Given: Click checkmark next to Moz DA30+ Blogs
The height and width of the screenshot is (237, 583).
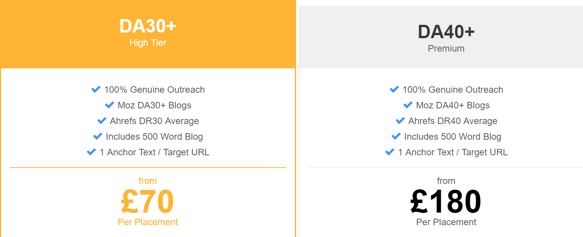Looking at the screenshot, I should 109,105.
